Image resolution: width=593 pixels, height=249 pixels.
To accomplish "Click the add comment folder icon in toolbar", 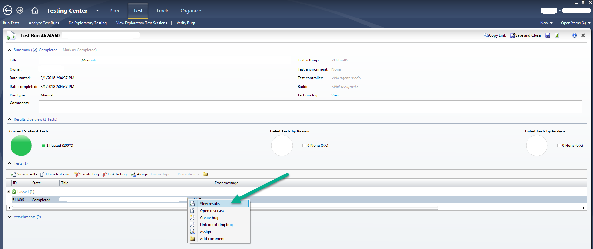I will tap(205, 174).
